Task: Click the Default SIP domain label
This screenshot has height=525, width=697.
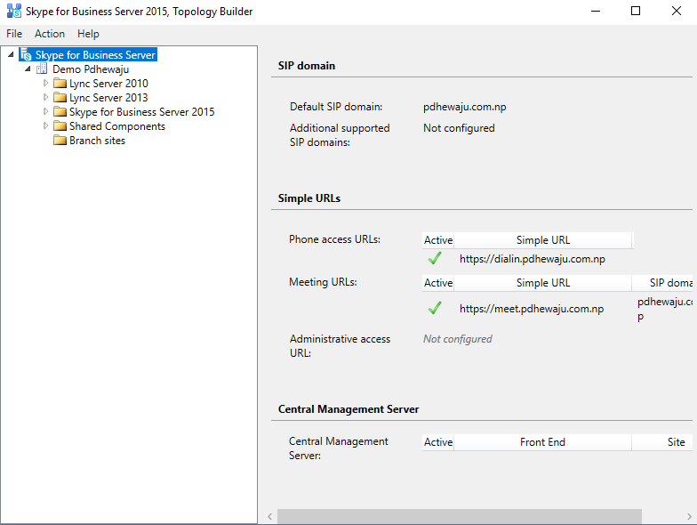Action: (x=336, y=107)
